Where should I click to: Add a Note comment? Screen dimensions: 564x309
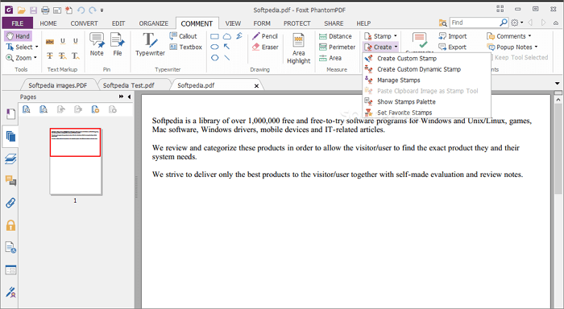[x=97, y=44]
